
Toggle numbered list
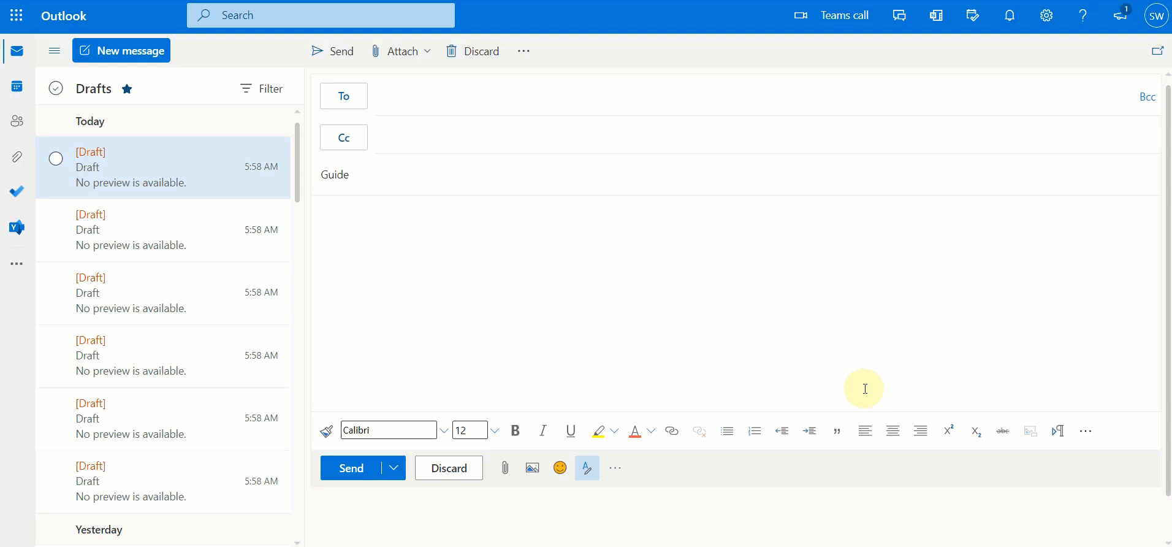tap(755, 431)
